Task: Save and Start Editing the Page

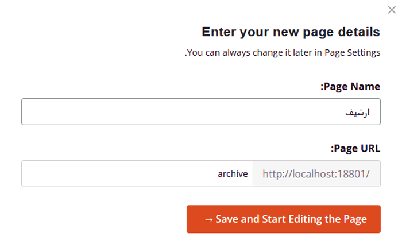Action: (x=284, y=219)
